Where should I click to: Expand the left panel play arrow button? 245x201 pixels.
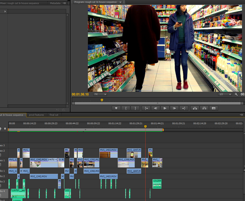[x=5, y=11]
